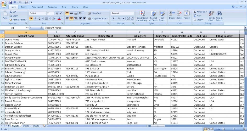247x131 pixels.
Task: Click the AutoSum sigma icon
Action: click(x=195, y=12)
